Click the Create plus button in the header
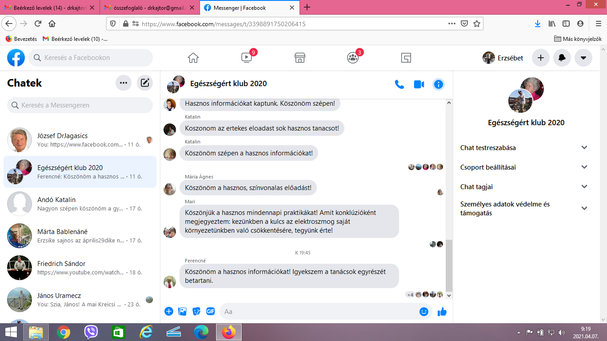The image size is (607, 341). (541, 58)
